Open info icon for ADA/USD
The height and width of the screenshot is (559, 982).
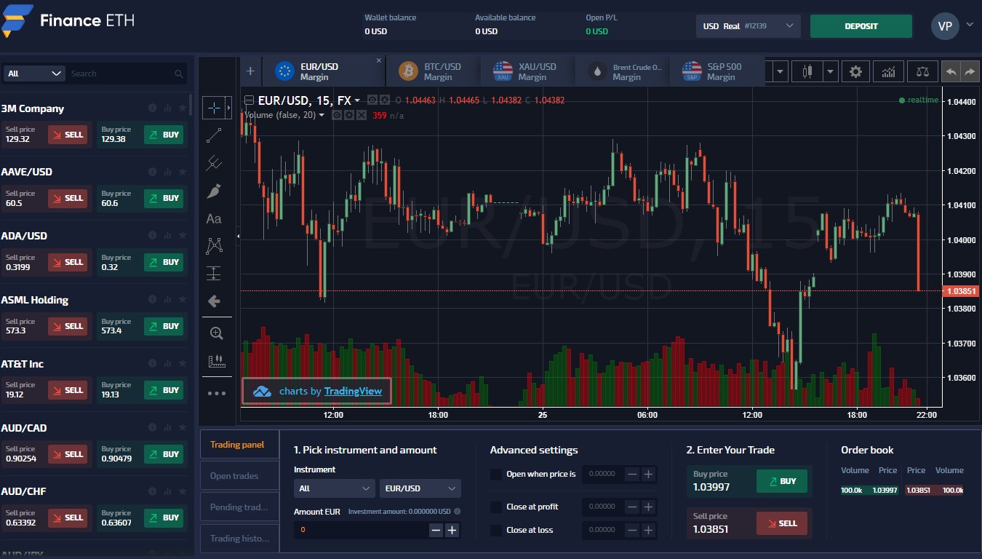(152, 236)
